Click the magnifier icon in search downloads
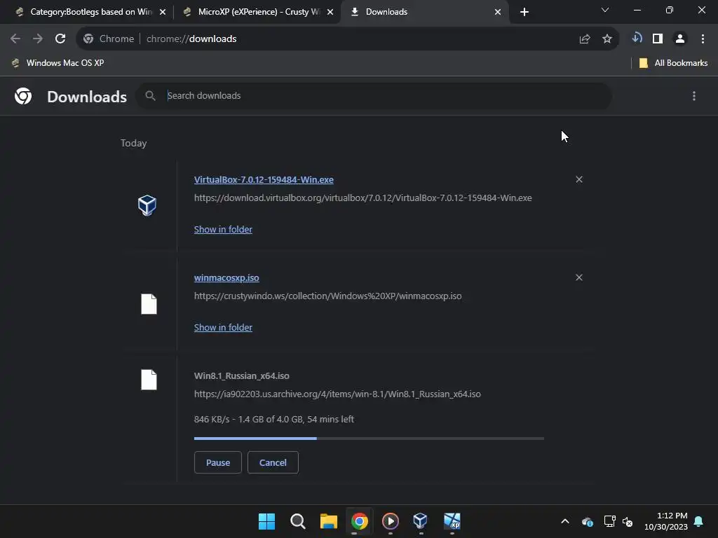 click(150, 95)
